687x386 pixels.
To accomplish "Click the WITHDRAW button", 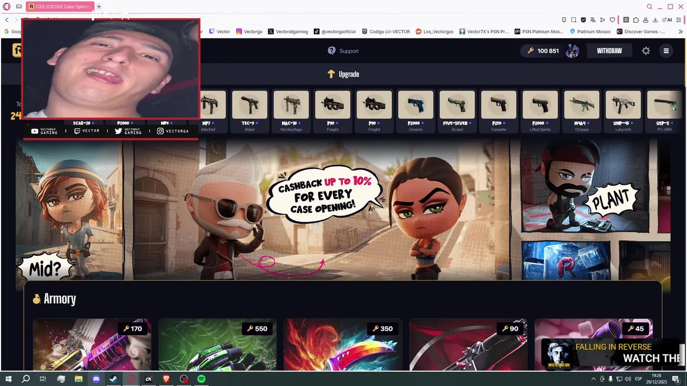I will click(x=609, y=51).
